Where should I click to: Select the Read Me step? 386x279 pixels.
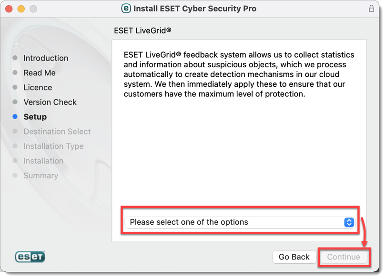click(x=40, y=72)
